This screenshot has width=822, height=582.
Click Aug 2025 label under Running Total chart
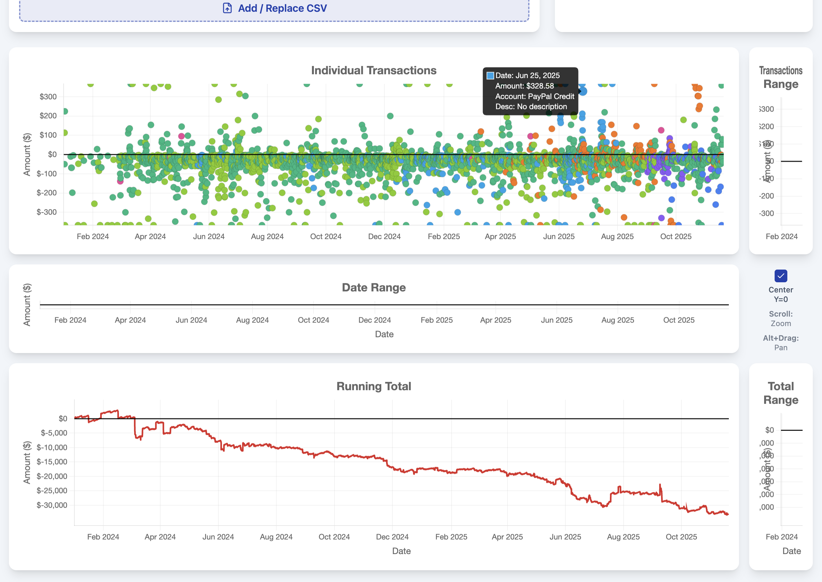coord(623,537)
